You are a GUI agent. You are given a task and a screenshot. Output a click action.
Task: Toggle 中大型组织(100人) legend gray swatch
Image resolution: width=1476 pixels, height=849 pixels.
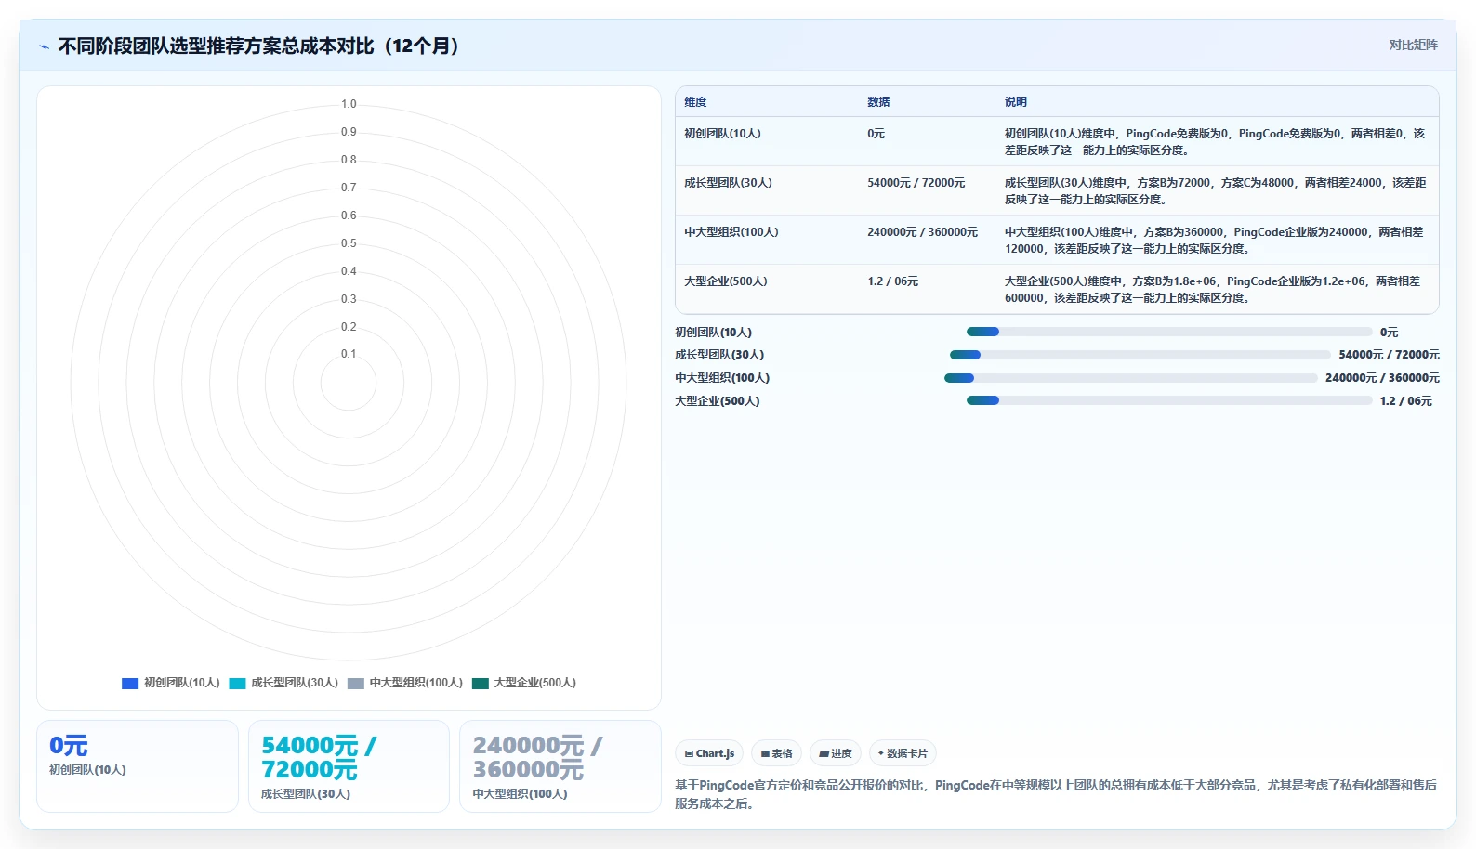point(356,683)
